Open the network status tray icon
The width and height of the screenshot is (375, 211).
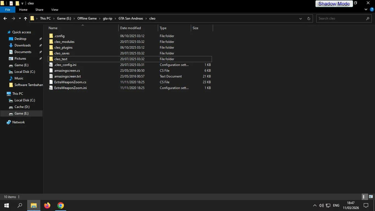[x=328, y=205]
